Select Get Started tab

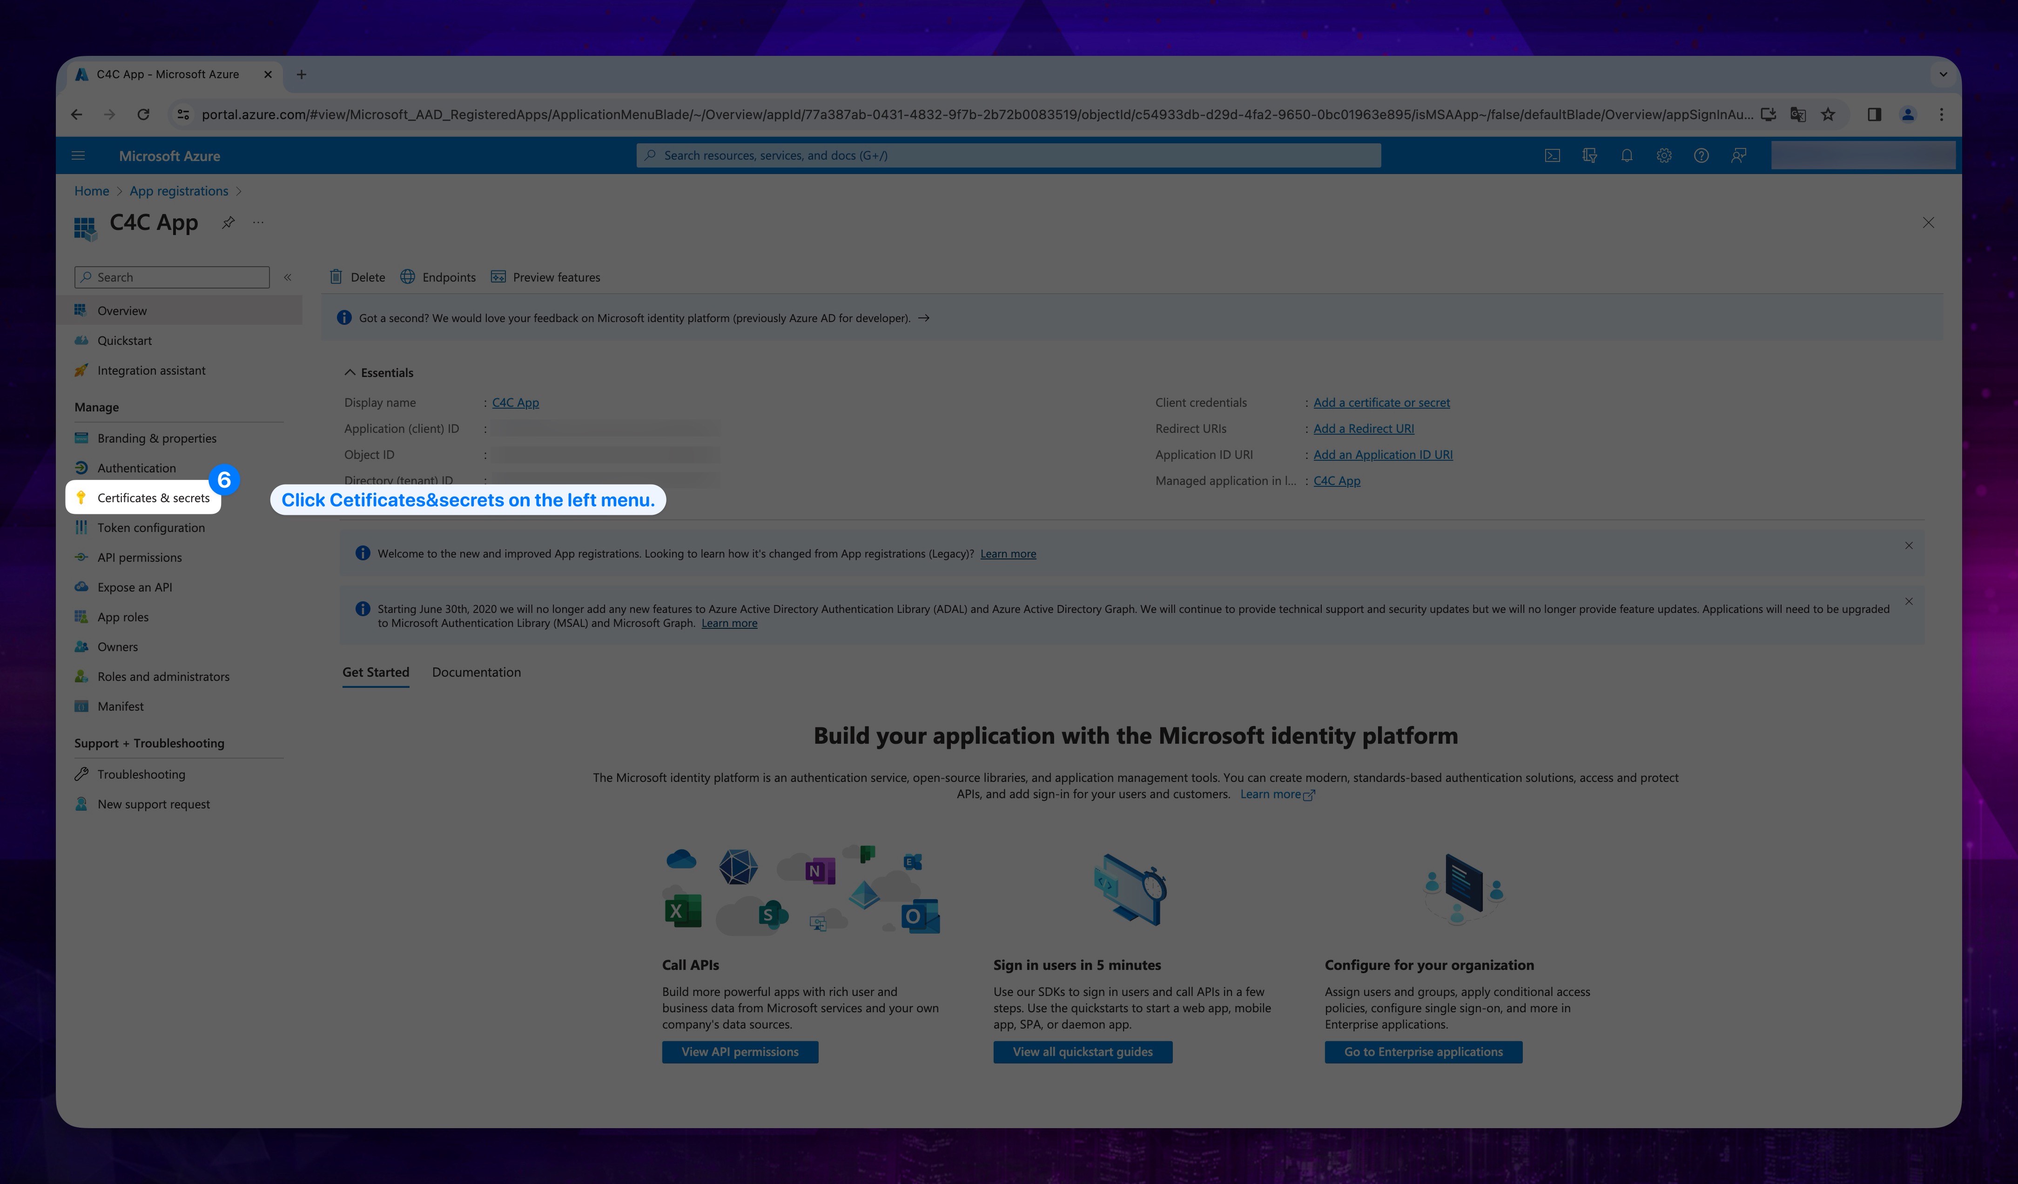point(376,673)
